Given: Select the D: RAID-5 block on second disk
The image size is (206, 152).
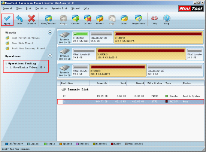Looking at the screenshot, I should (141, 54).
